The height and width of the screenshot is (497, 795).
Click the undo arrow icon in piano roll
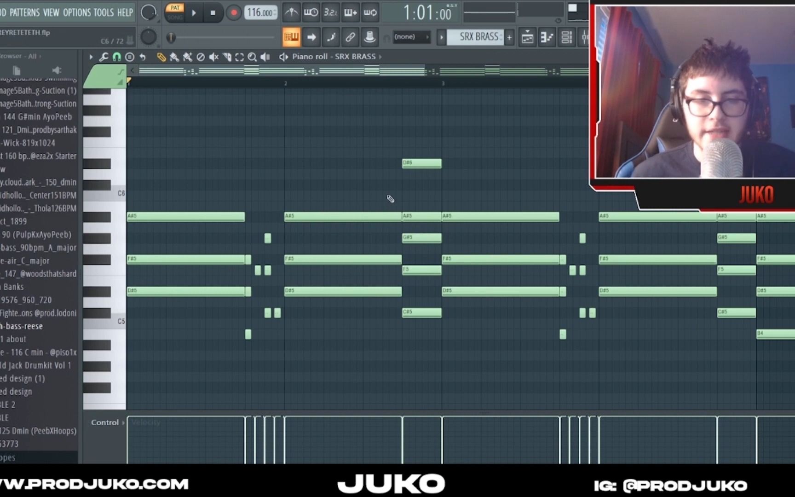[x=143, y=57]
